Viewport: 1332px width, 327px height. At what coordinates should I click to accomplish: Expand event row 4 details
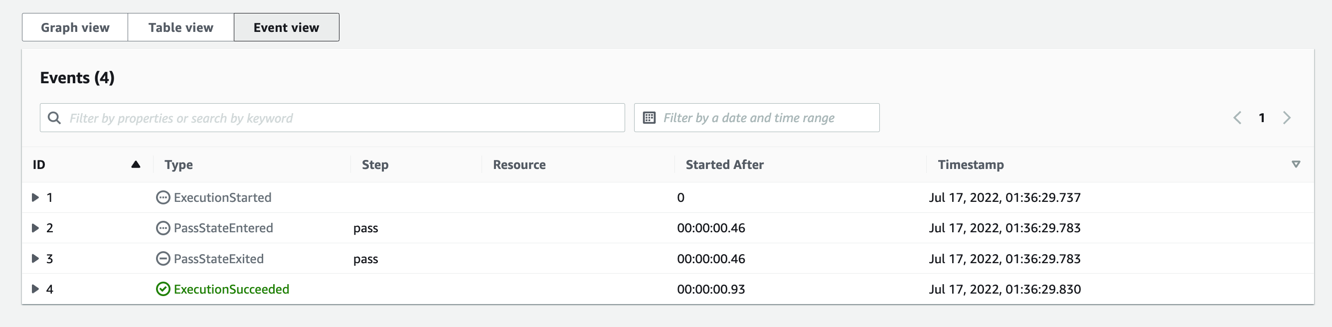click(35, 289)
